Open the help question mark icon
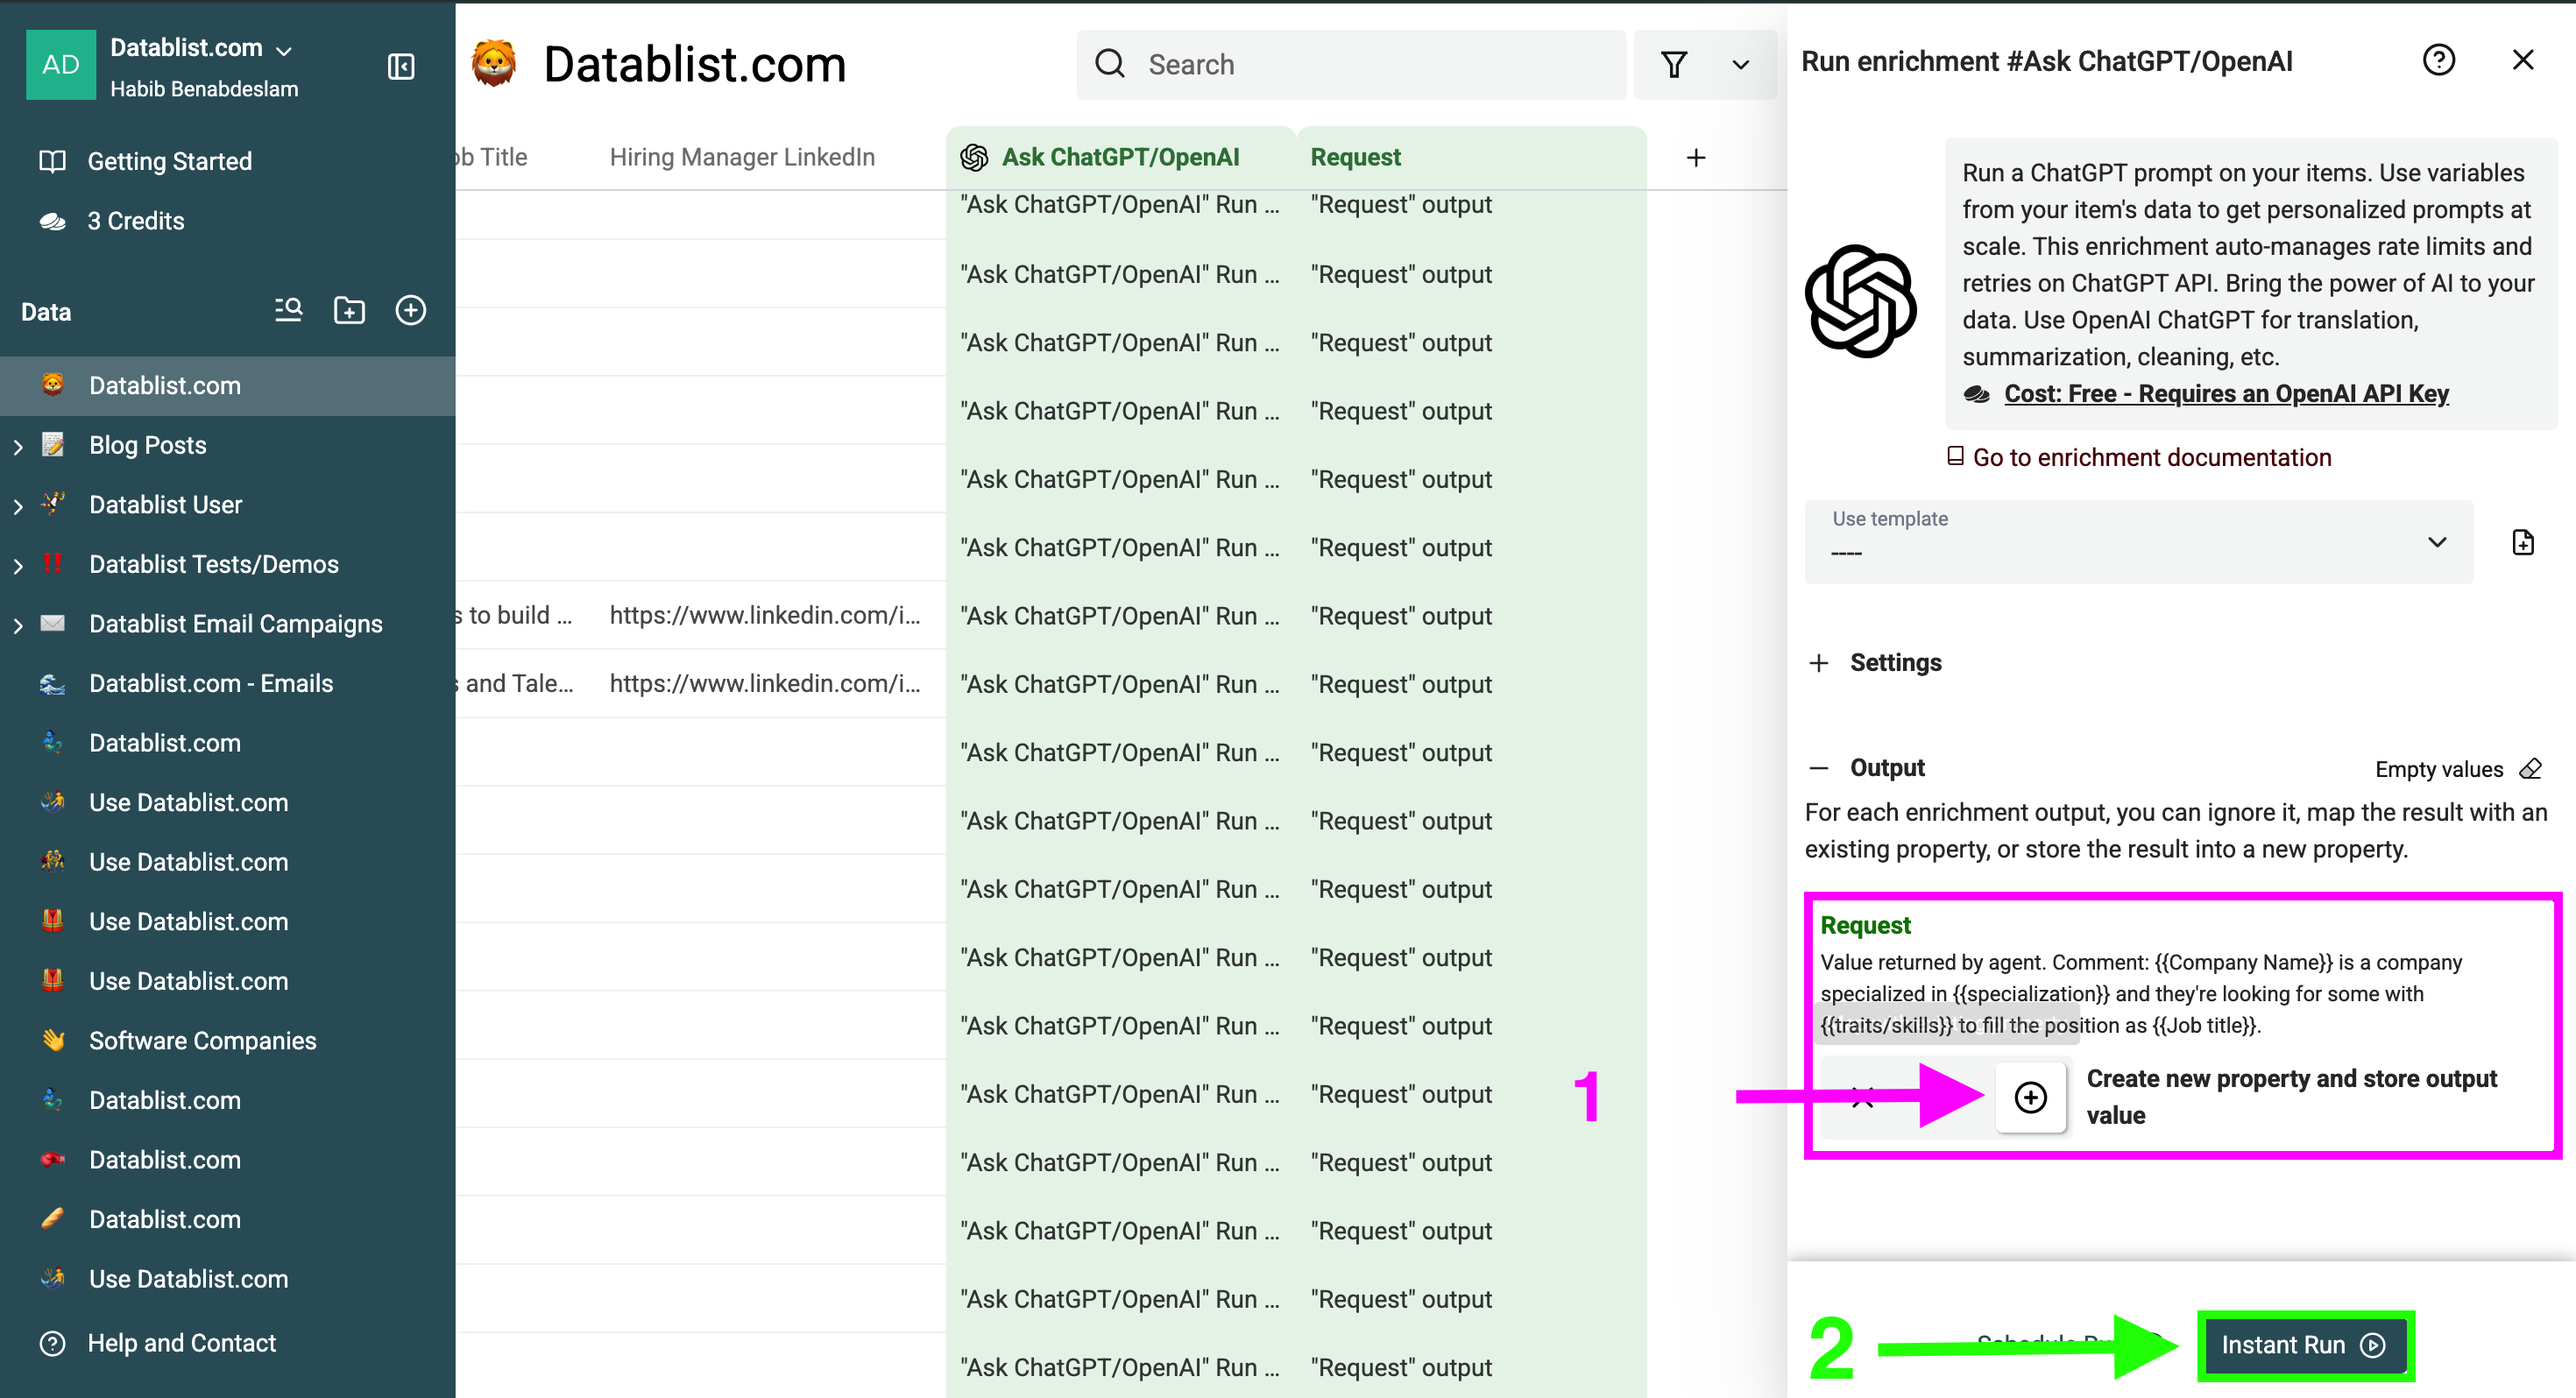 [x=2439, y=61]
